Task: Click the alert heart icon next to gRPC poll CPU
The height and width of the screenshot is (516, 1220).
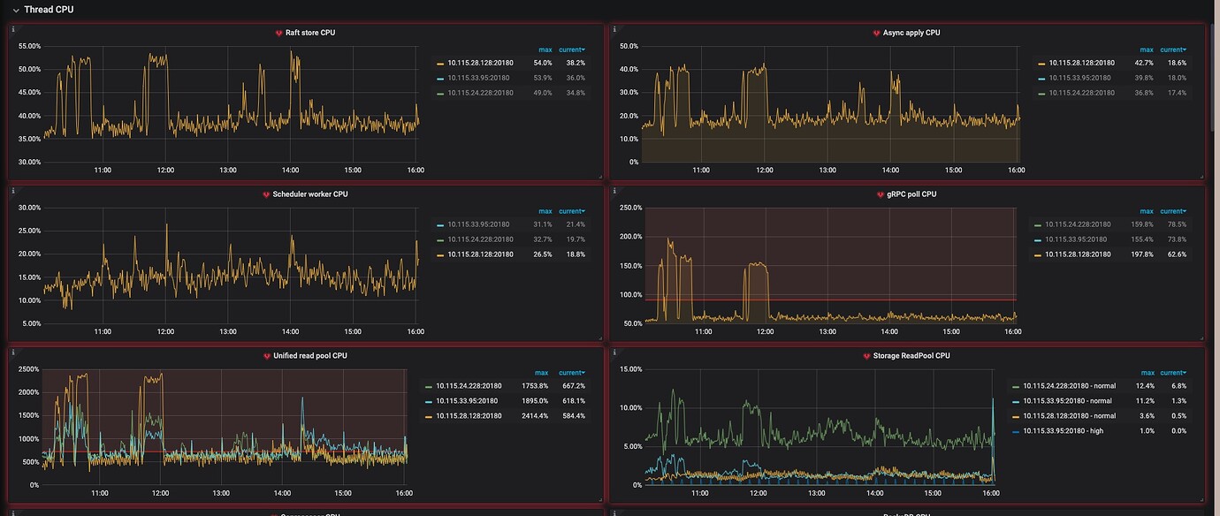Action: coord(880,194)
